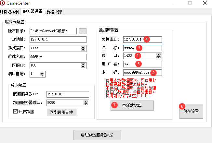This screenshot has height=143, width=212.
Task: Switch to the 服务器控制 tab
Action: [10, 12]
